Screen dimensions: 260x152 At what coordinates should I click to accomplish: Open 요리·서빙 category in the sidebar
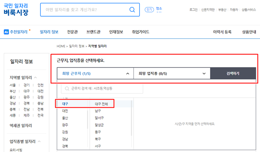(x=16, y=150)
